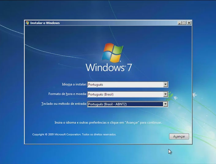Expand the Formato de hora e moeda arrow
Image resolution: width=216 pixels, height=164 pixels.
pyautogui.click(x=165, y=94)
